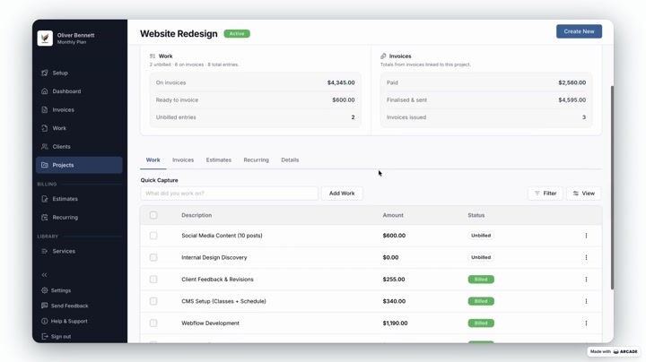Toggle the select-all checkbox in table header

153,215
